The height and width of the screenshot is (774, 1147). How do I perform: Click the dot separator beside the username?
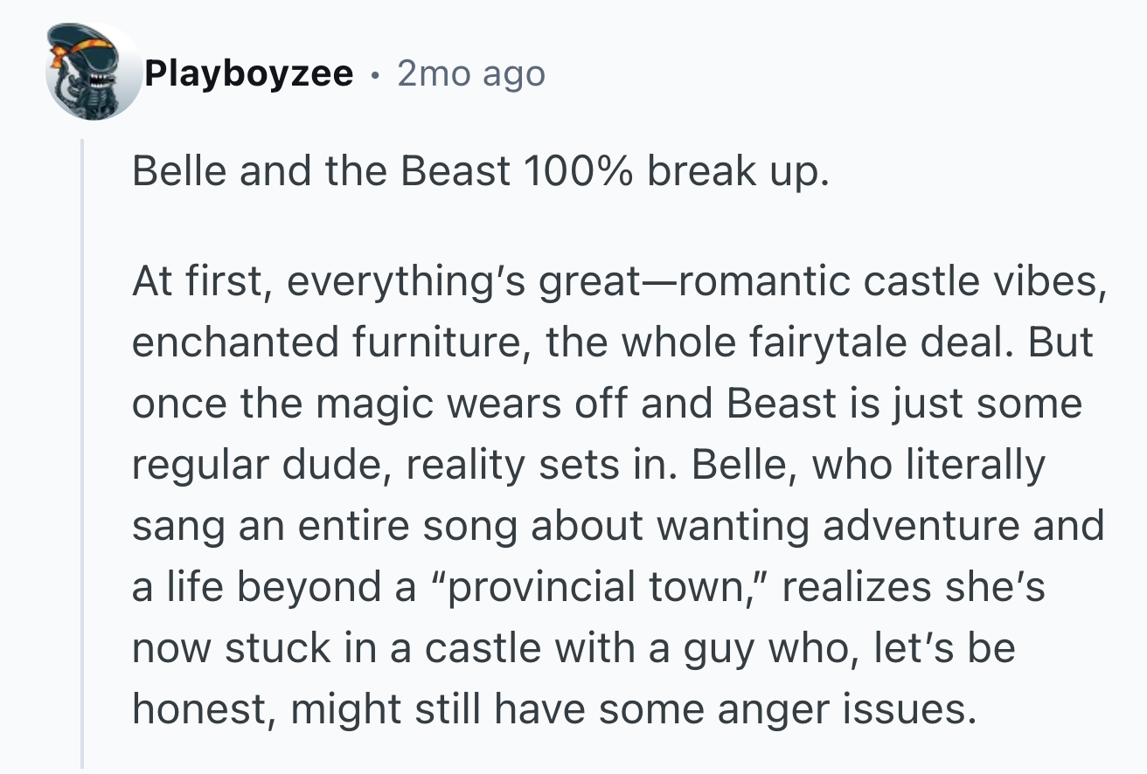(376, 76)
